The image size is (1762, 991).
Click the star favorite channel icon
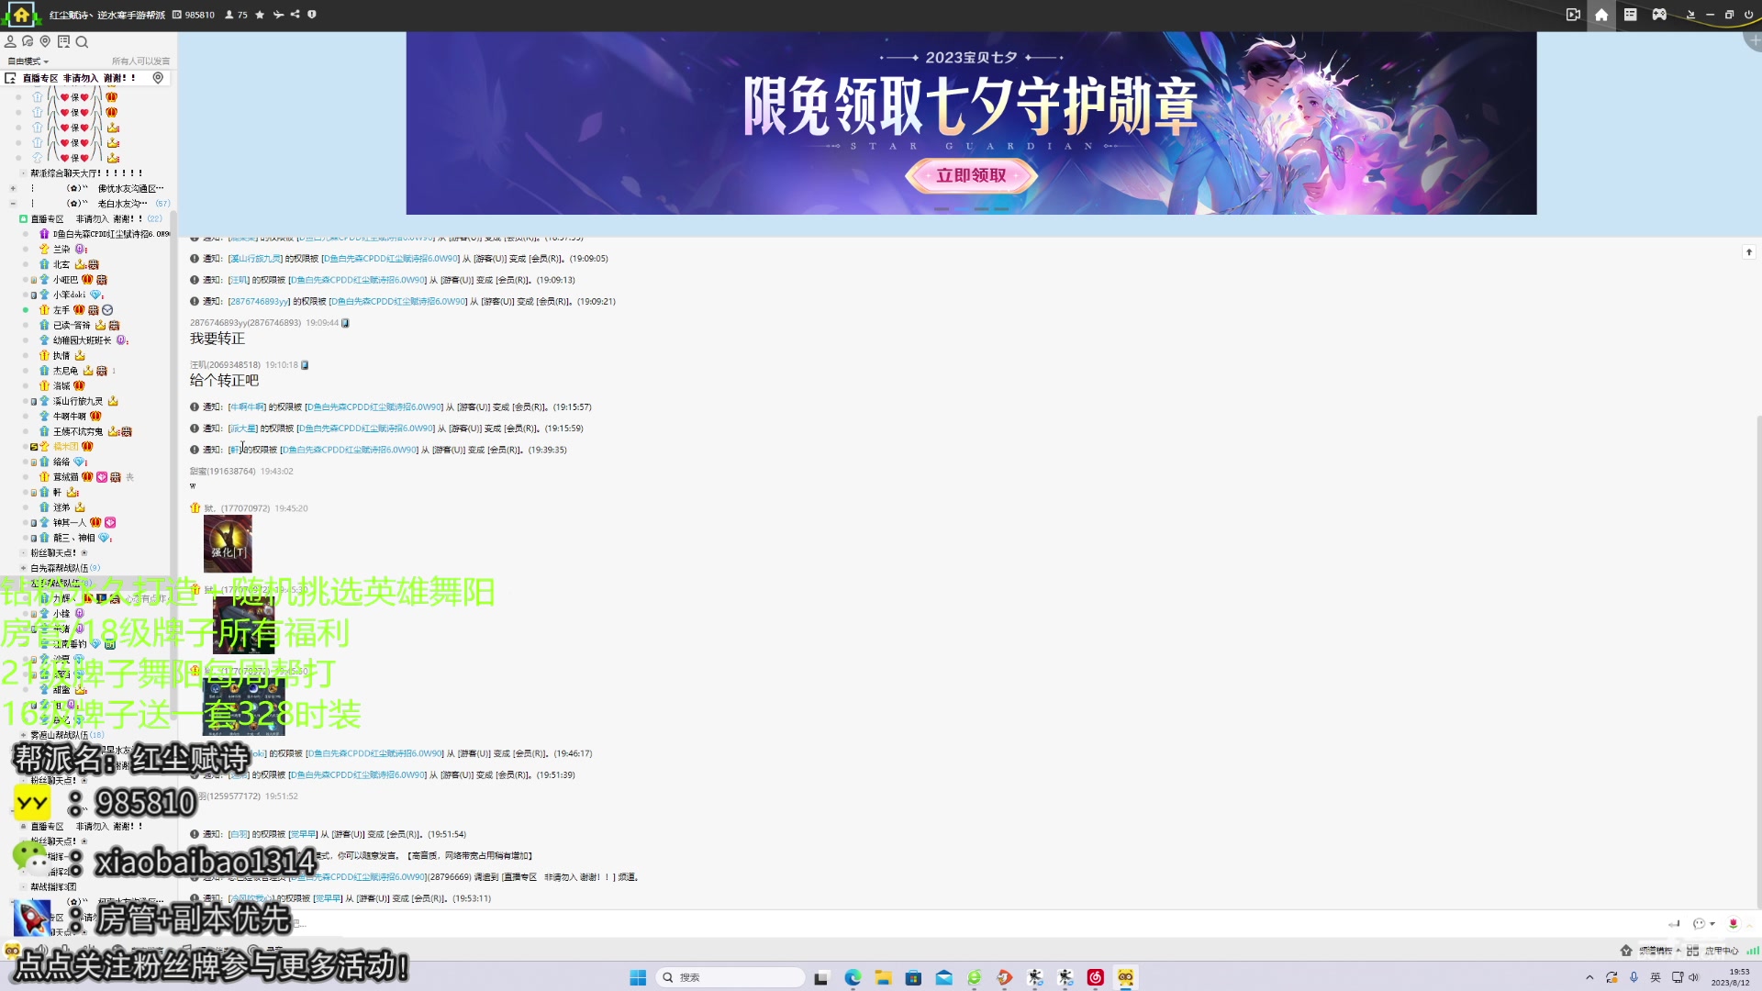coord(260,15)
